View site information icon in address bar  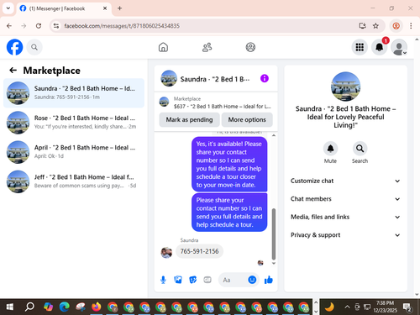point(56,26)
